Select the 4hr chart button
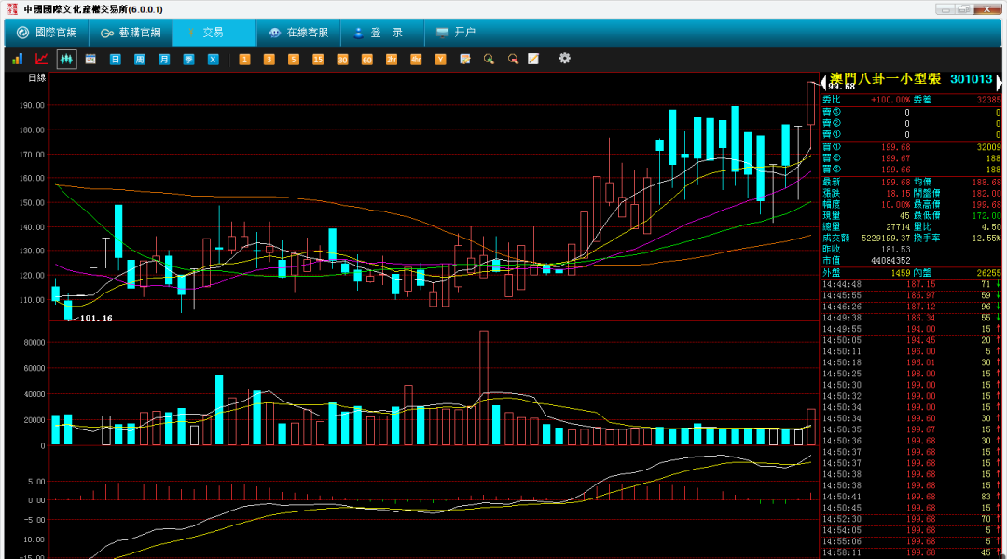 pos(416,59)
